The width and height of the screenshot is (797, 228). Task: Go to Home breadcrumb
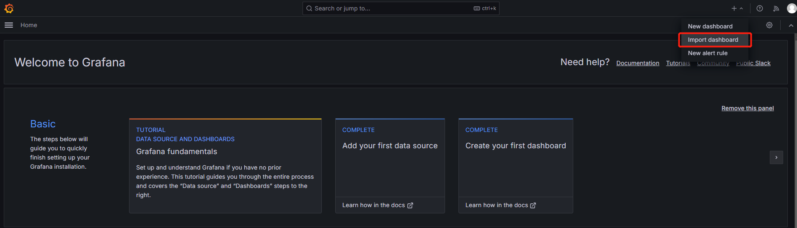click(28, 25)
